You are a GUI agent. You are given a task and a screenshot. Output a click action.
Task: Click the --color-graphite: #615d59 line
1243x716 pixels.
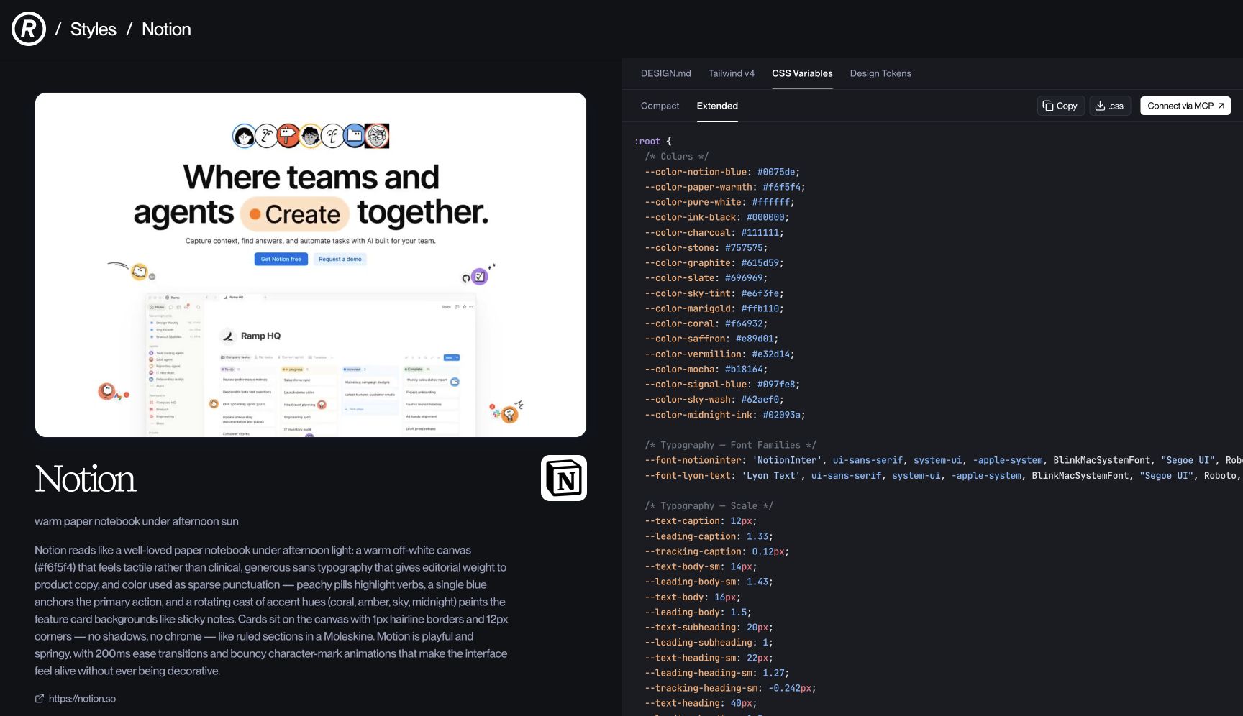coord(714,263)
